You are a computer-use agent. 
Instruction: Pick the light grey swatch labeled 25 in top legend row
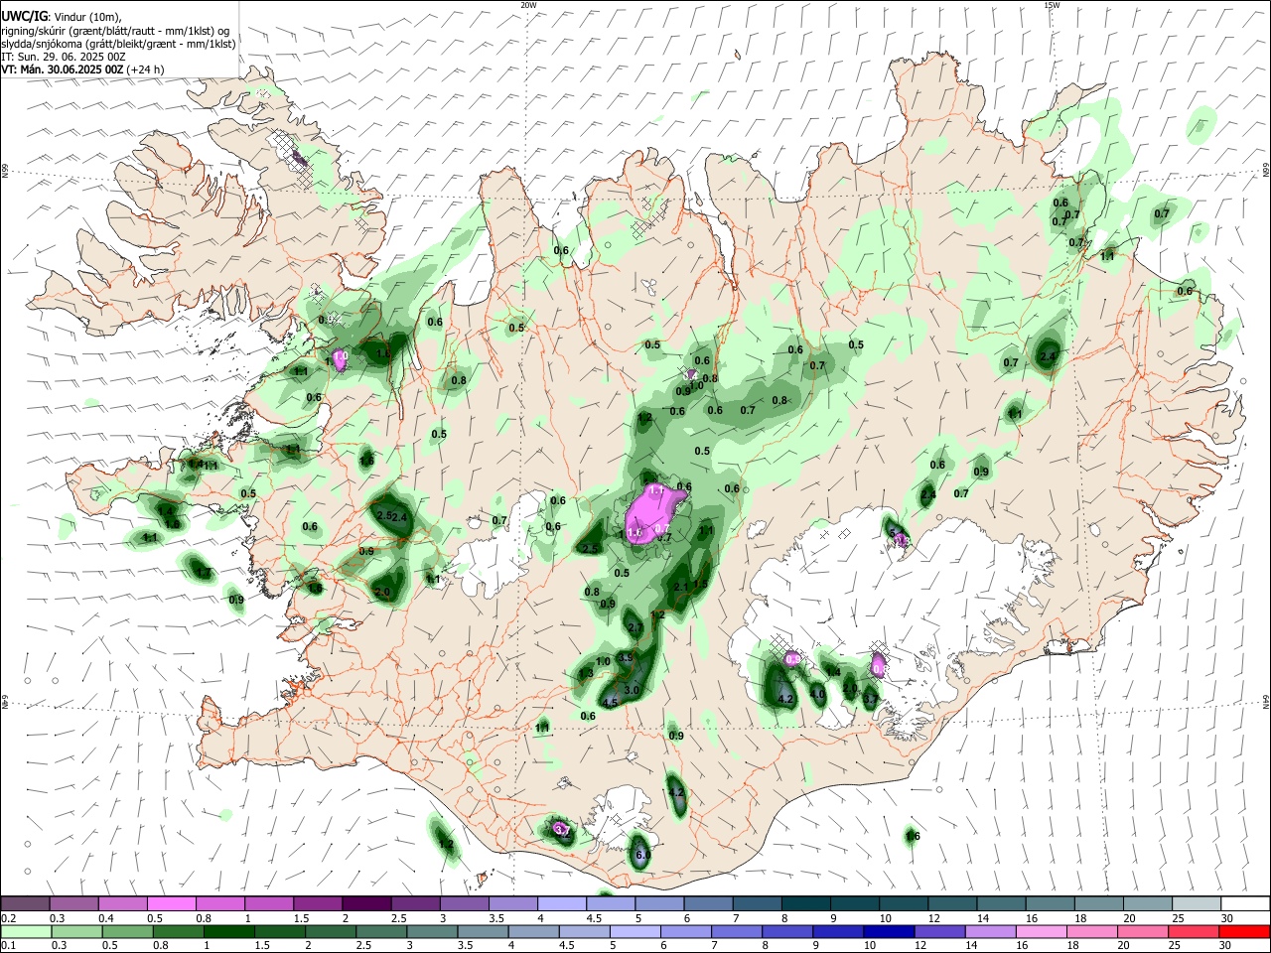(x=1197, y=904)
